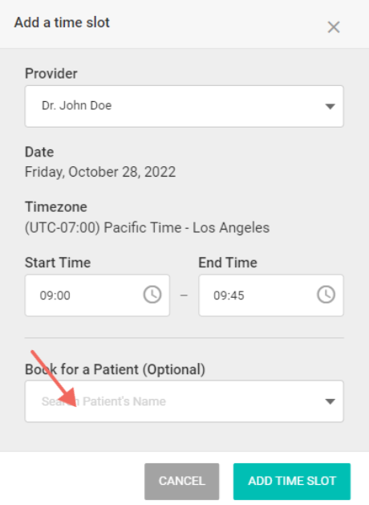Click the Add a time slot title
The width and height of the screenshot is (369, 505).
pyautogui.click(x=62, y=22)
